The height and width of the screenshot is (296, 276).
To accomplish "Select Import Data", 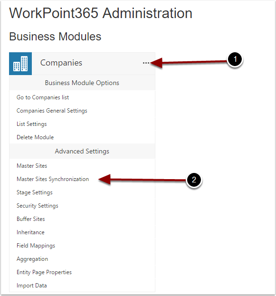I will pos(32,286).
